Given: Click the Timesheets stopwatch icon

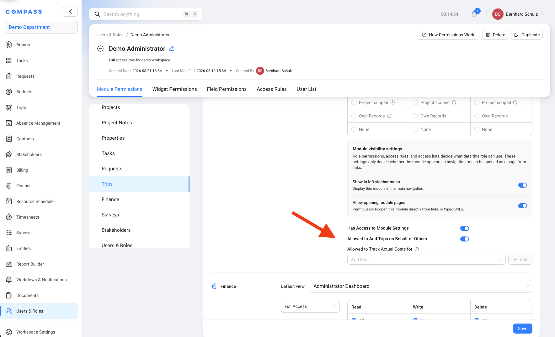Looking at the screenshot, I should point(9,217).
